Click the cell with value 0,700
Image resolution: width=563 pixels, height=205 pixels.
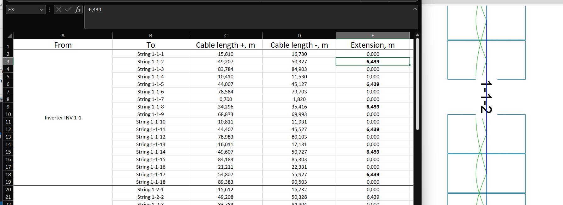tap(226, 99)
